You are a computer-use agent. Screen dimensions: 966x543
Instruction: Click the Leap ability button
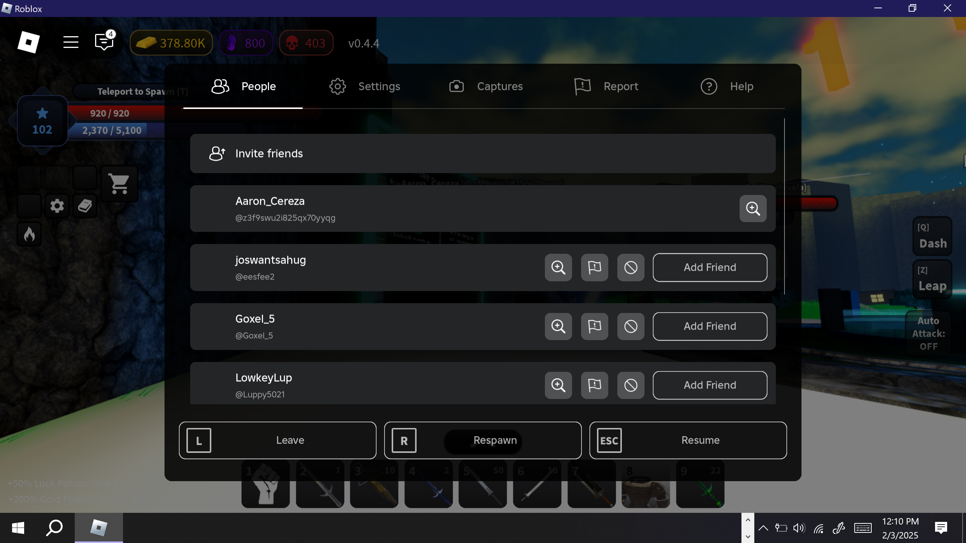pyautogui.click(x=932, y=279)
